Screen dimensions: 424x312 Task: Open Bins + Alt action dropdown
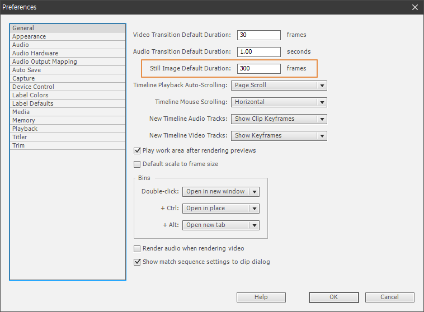[x=221, y=225]
